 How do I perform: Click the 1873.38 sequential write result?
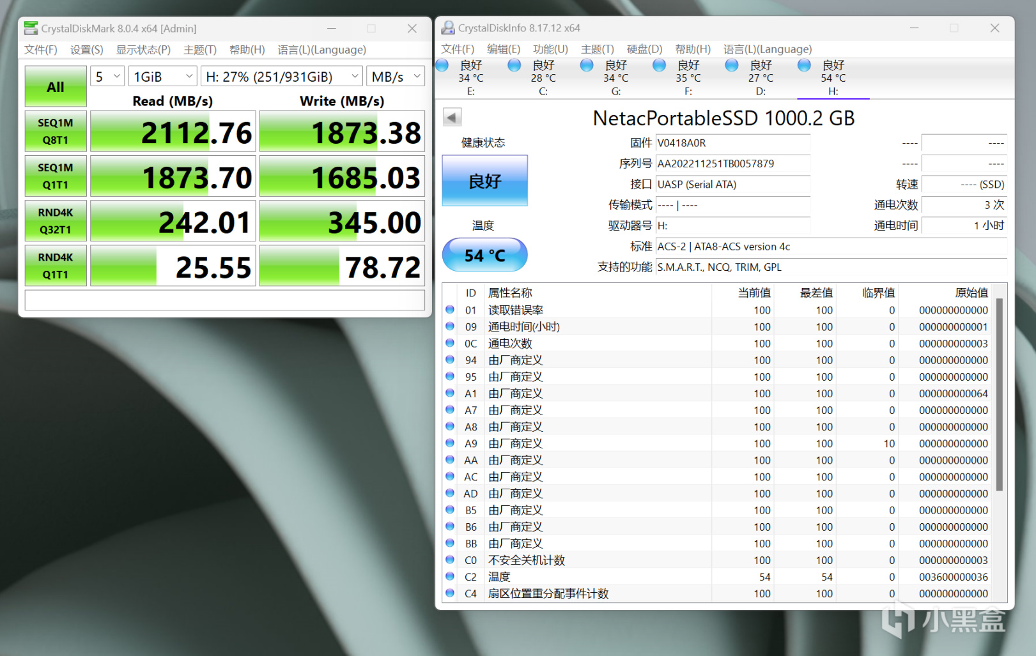tap(342, 132)
